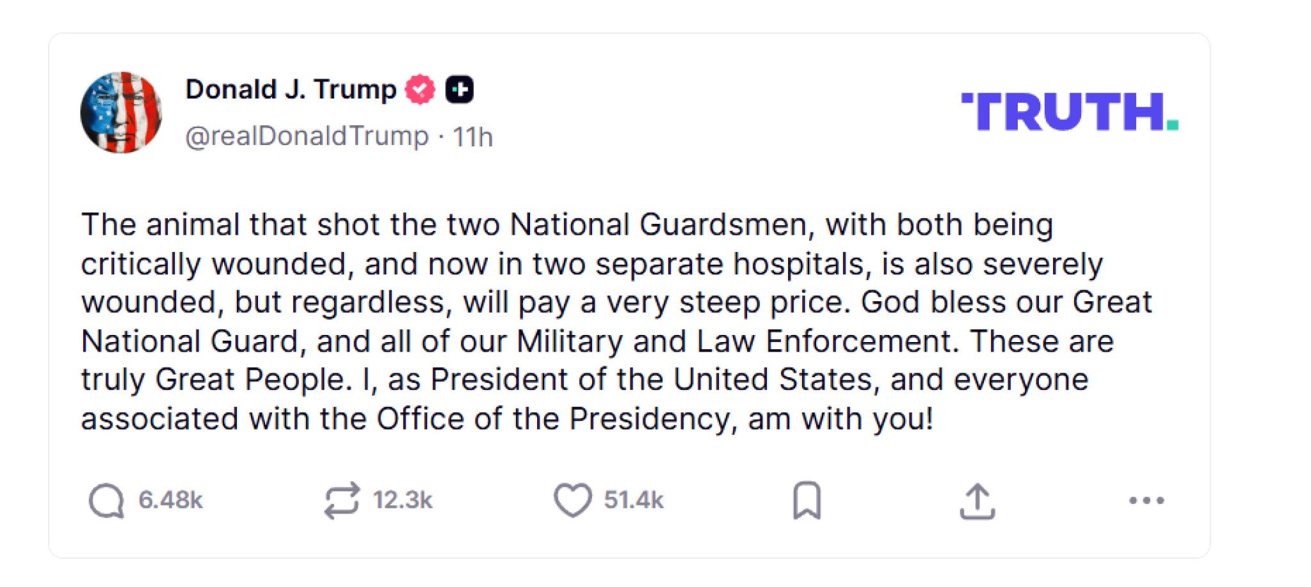Open the three-dot more options menu
The height and width of the screenshot is (587, 1311).
tap(1146, 501)
